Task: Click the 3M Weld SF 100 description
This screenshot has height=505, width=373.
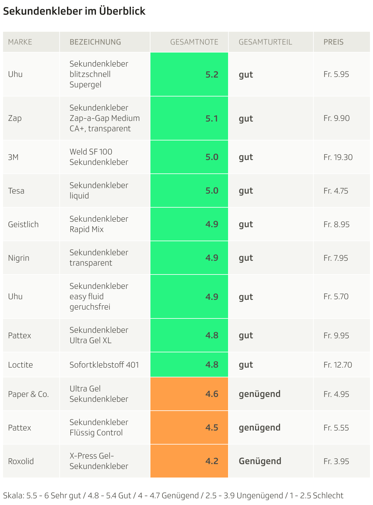Action: [91, 157]
